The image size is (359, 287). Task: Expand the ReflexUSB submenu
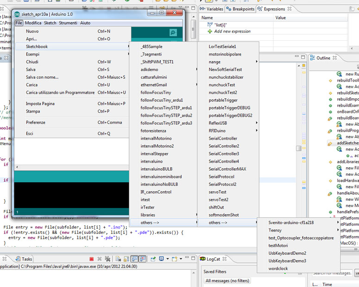pyautogui.click(x=257, y=123)
